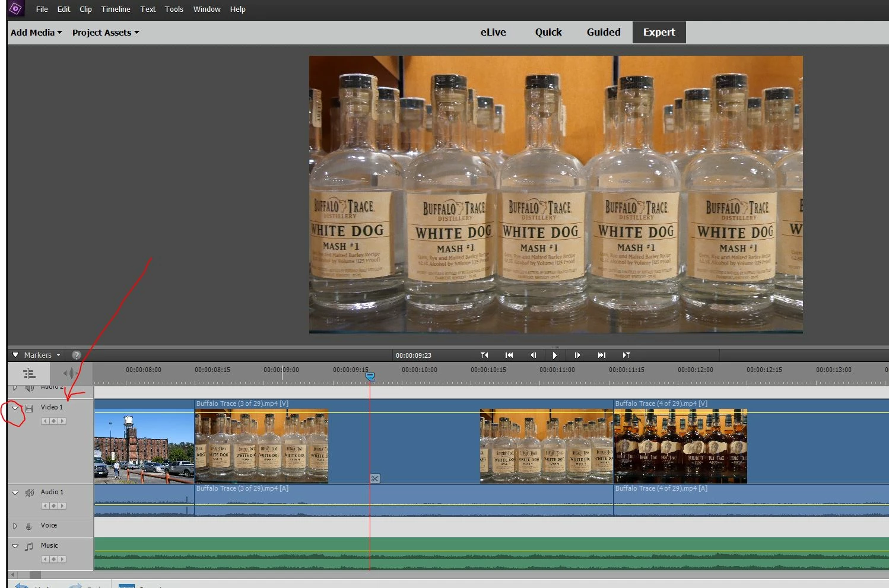Click the scrollbar left arrow
Screen dimensions: 889x588
coord(13,575)
